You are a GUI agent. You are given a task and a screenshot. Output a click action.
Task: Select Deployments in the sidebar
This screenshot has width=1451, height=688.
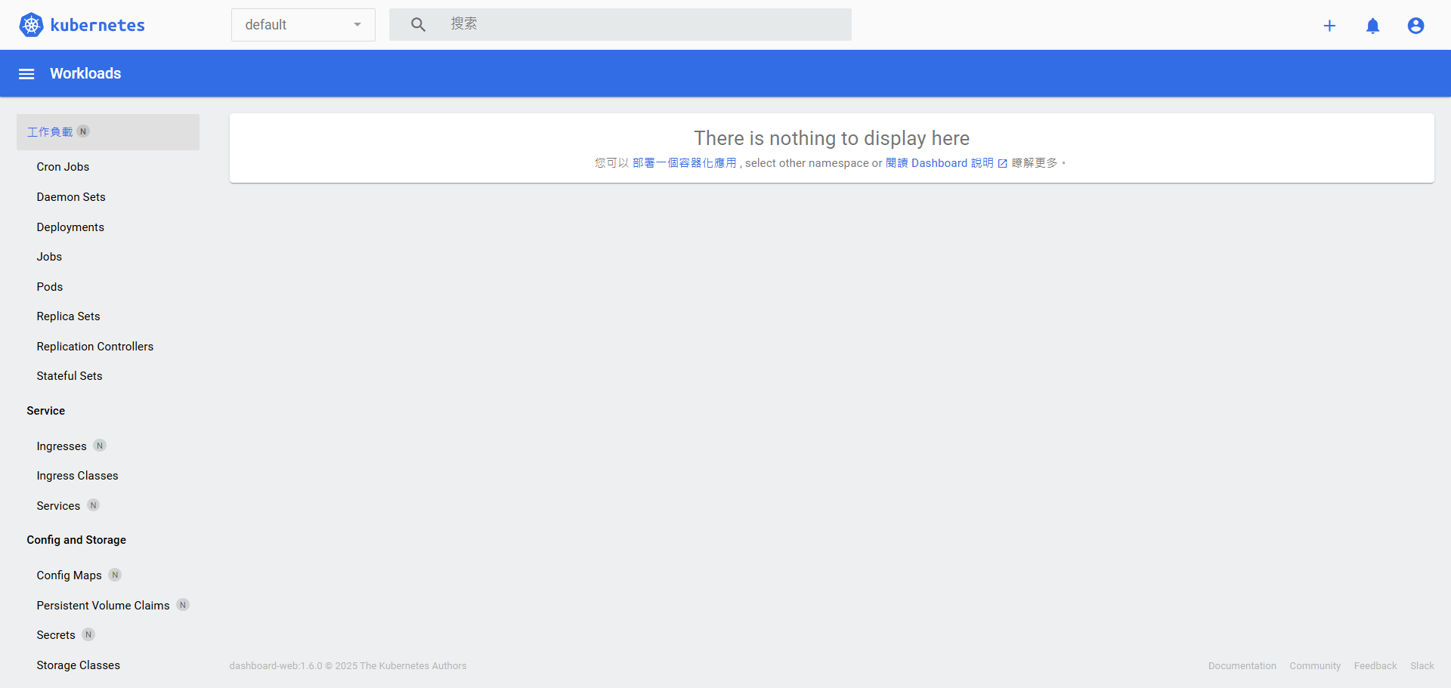tap(70, 227)
